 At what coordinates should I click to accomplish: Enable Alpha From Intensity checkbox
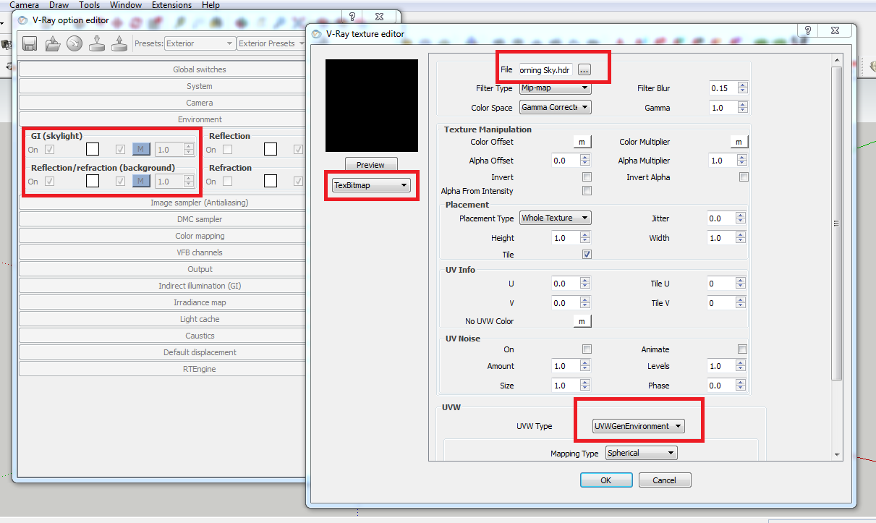click(x=587, y=191)
